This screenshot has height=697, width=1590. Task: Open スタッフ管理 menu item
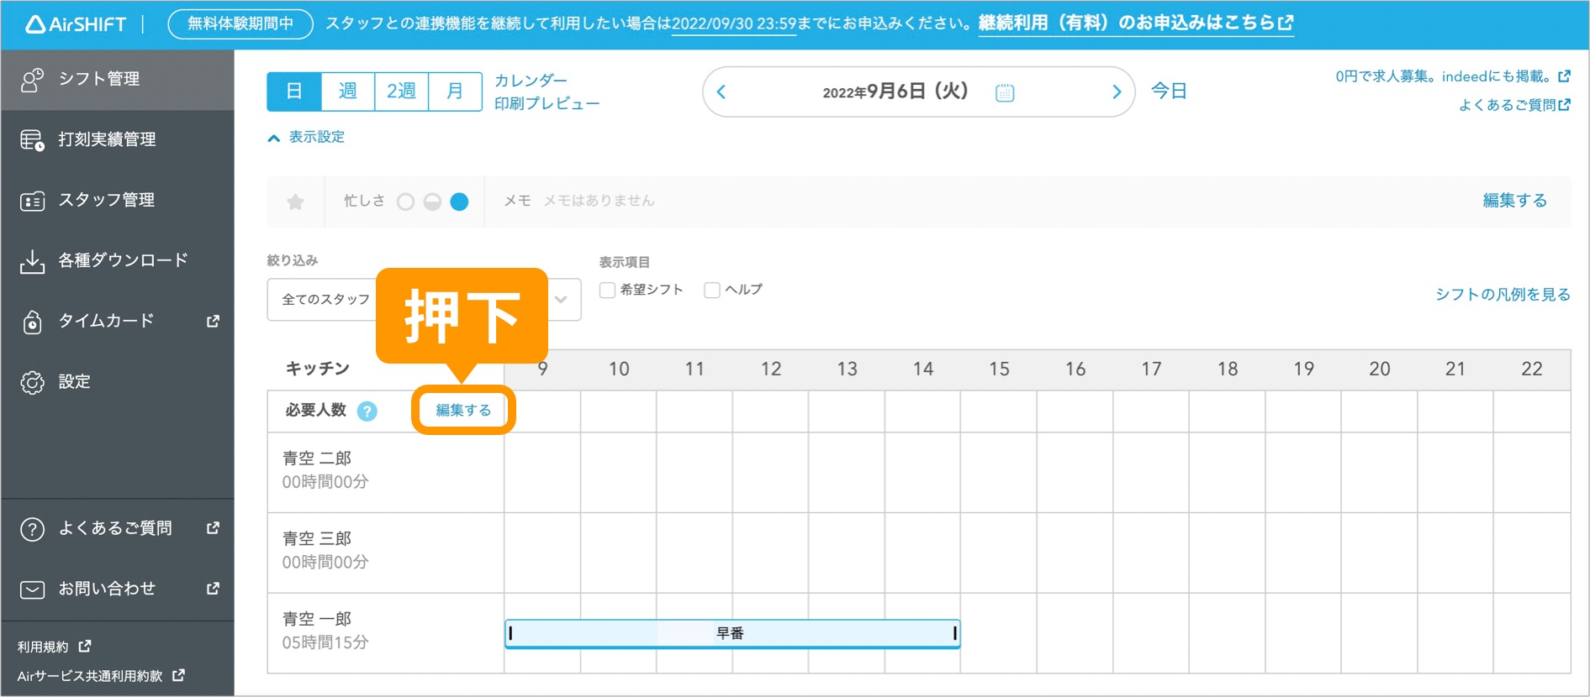[118, 200]
